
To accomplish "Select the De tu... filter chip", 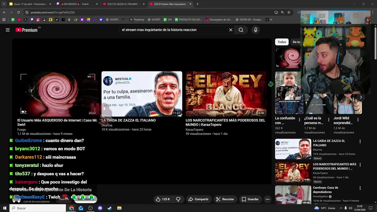I will tap(296, 42).
